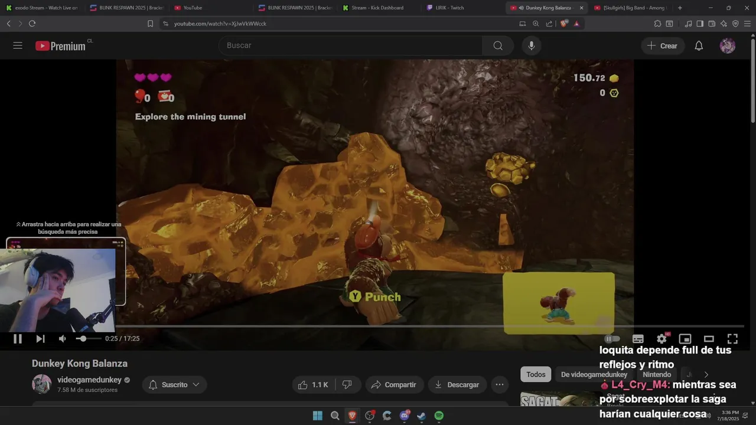Open the Brave Wallet icon
Viewport: 756px width, 425px height.
click(x=712, y=24)
